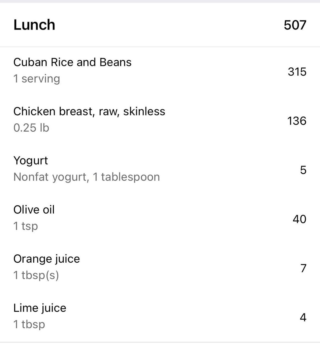Click the lime juice '1 tbsp' serving

coord(29,324)
